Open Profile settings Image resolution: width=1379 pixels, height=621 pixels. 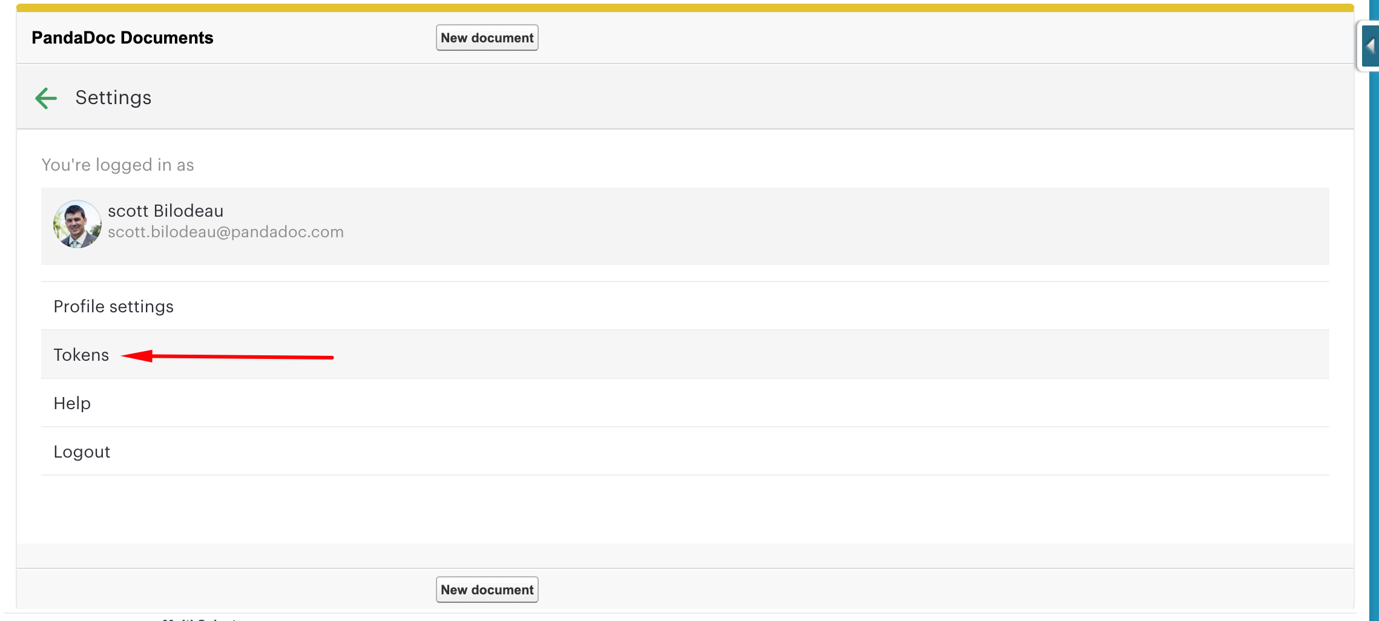[685, 306]
